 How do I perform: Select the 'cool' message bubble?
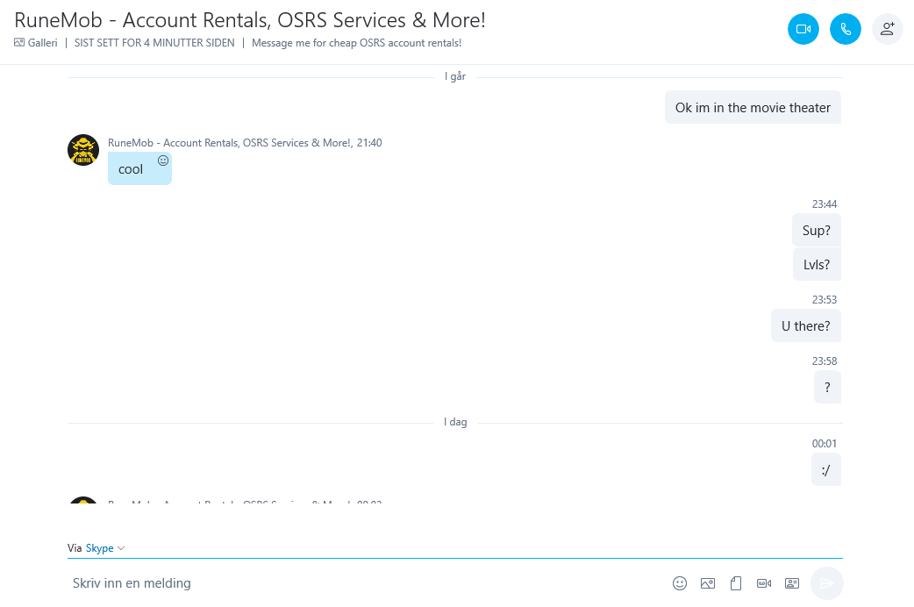pos(139,168)
